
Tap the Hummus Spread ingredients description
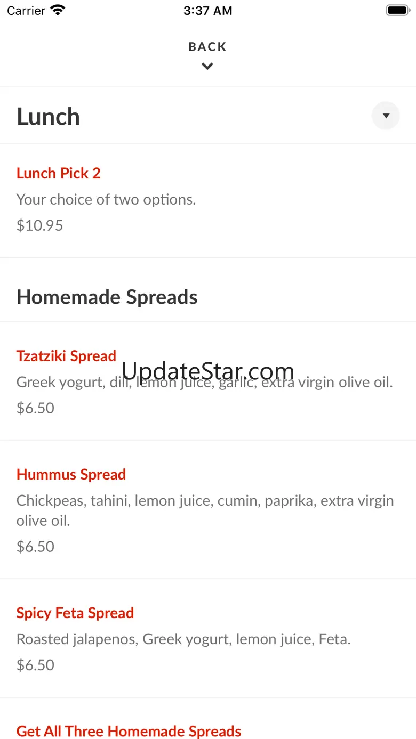point(205,510)
